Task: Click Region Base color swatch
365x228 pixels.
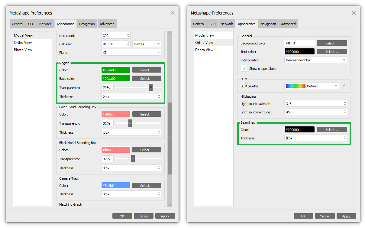Action: click(x=116, y=79)
